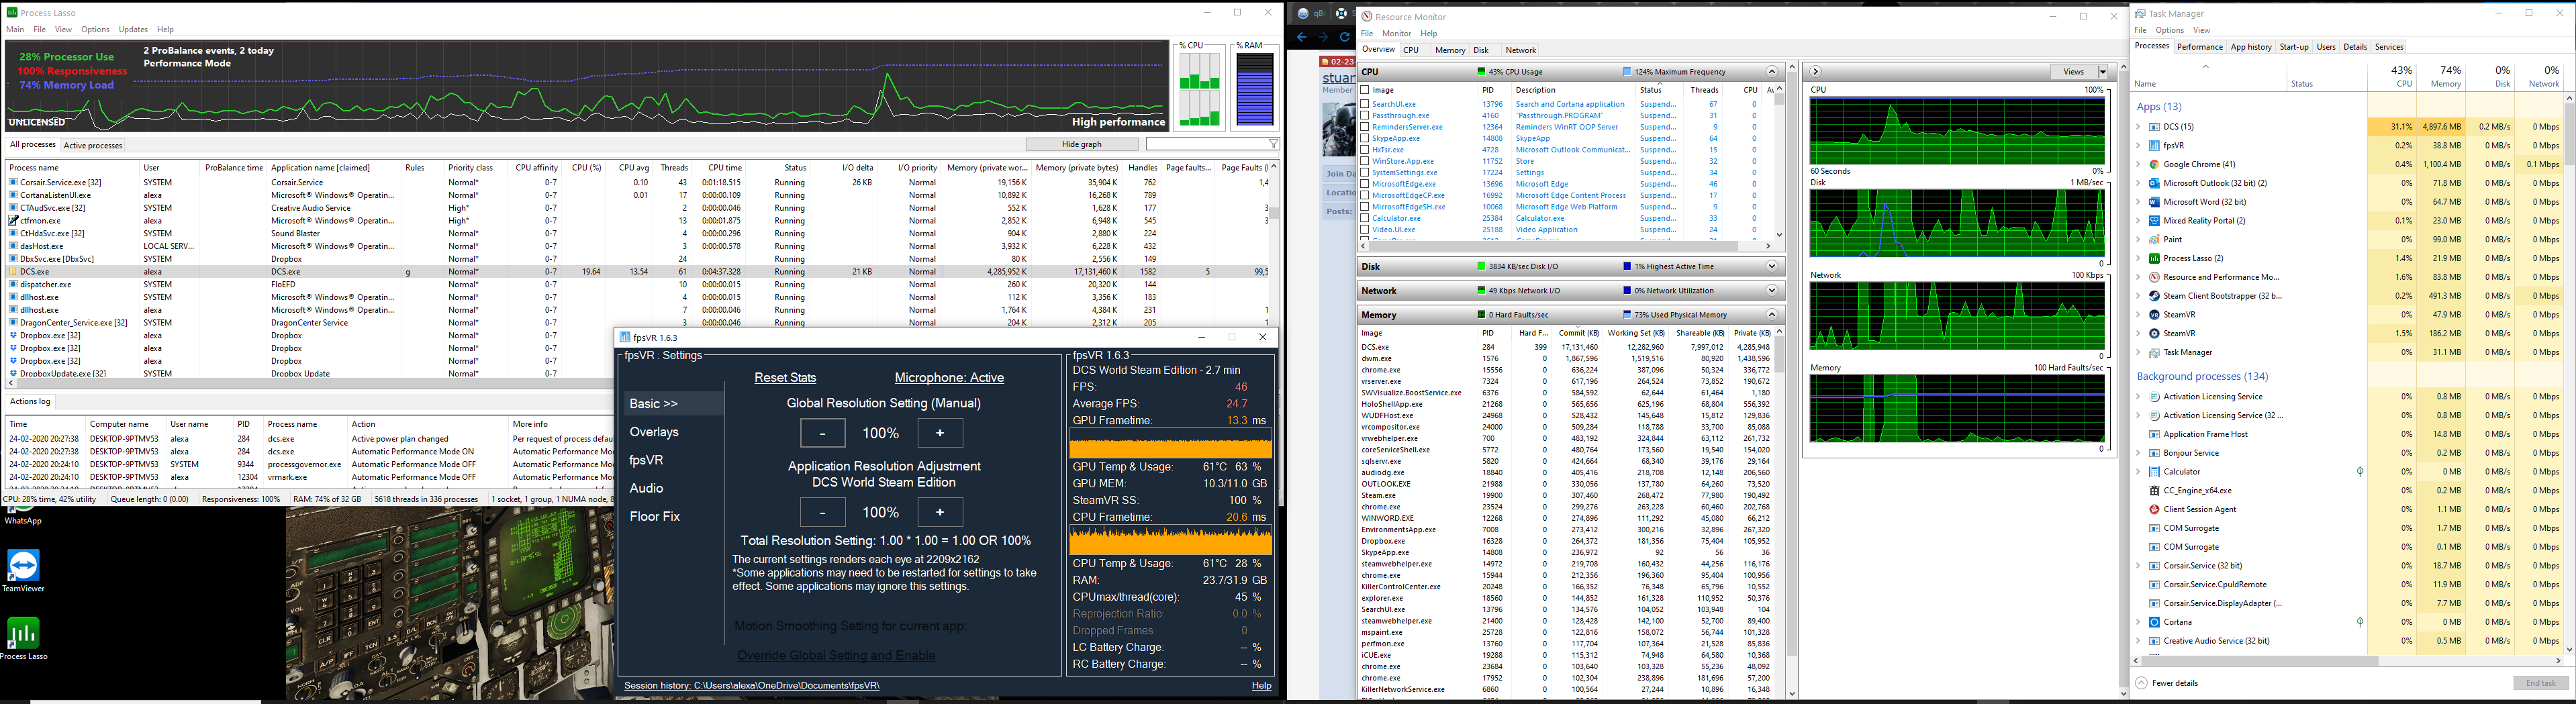
Task: Check the Passthrough.exe checkbox in Resource Monitor
Action: (1365, 115)
